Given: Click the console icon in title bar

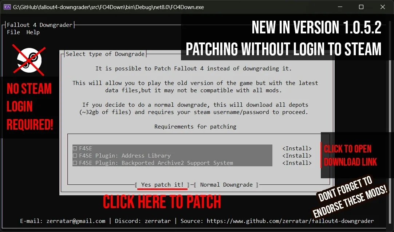Looking at the screenshot, I should [x=7, y=7].
